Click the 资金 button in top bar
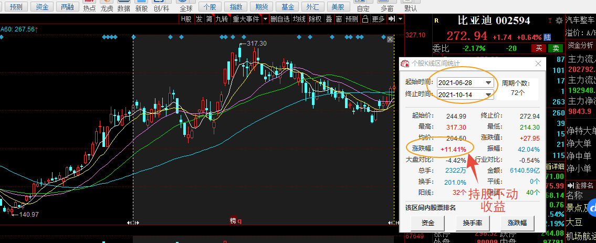The height and width of the screenshot is (243, 596). (x=42, y=6)
